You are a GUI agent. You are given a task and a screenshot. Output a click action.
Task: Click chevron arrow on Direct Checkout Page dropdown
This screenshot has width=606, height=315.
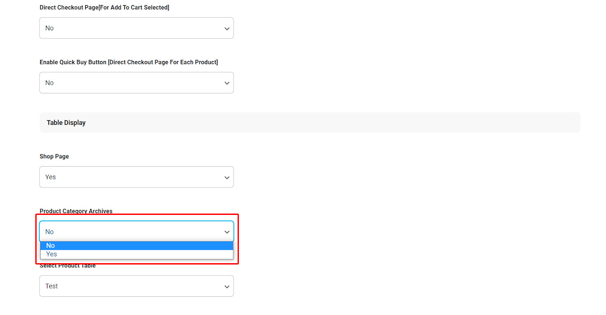pyautogui.click(x=227, y=29)
